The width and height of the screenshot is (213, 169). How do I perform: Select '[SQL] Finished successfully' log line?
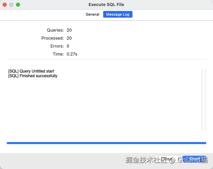pyautogui.click(x=33, y=76)
